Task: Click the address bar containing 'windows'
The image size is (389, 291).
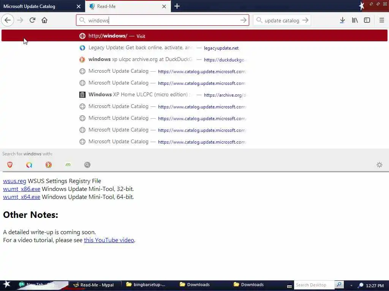Action: click(x=163, y=20)
